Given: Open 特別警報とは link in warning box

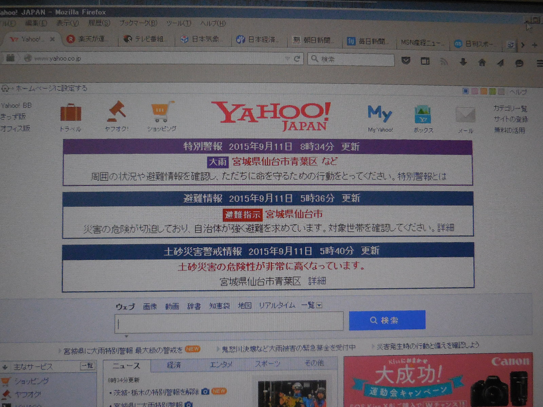Looking at the screenshot, I should pyautogui.click(x=422, y=176).
